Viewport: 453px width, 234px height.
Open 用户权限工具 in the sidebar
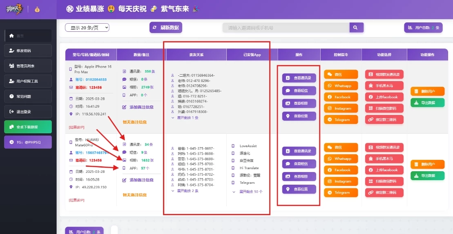(28, 81)
